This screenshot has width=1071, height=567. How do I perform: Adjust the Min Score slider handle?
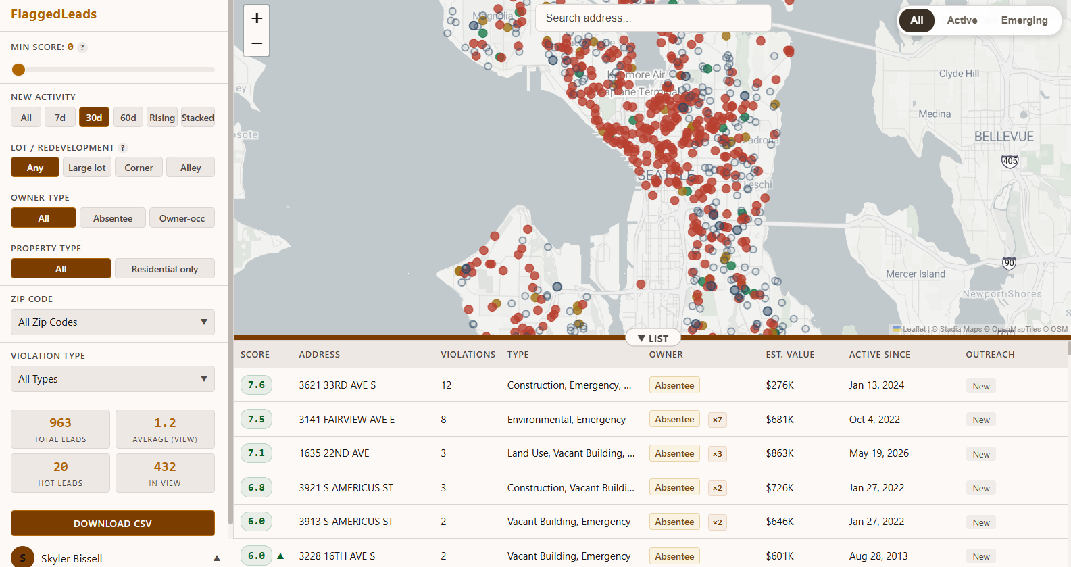click(x=19, y=70)
